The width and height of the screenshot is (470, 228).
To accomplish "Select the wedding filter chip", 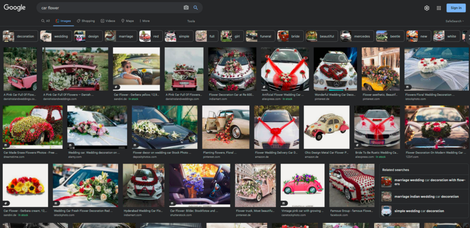I will [56, 36].
